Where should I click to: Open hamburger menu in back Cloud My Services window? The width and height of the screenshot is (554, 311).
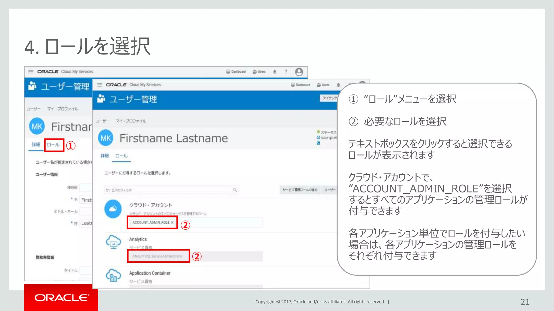31,72
